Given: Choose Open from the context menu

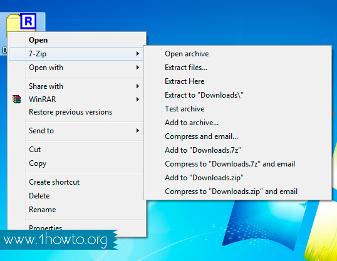Looking at the screenshot, I should pyautogui.click(x=76, y=40).
